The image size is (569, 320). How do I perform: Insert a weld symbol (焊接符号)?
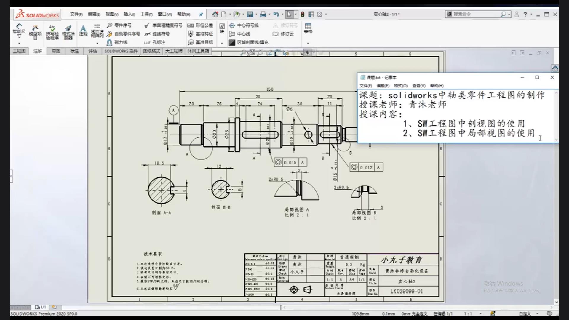[157, 34]
